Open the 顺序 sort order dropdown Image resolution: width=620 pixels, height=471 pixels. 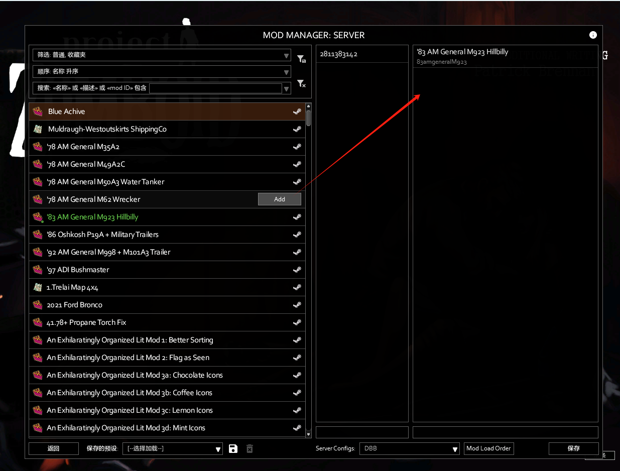click(x=162, y=71)
